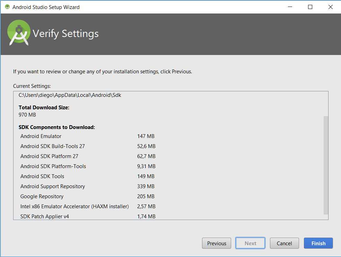Click the 970 MB total size value
Viewport: 341px width, 257px height.
click(x=27, y=115)
